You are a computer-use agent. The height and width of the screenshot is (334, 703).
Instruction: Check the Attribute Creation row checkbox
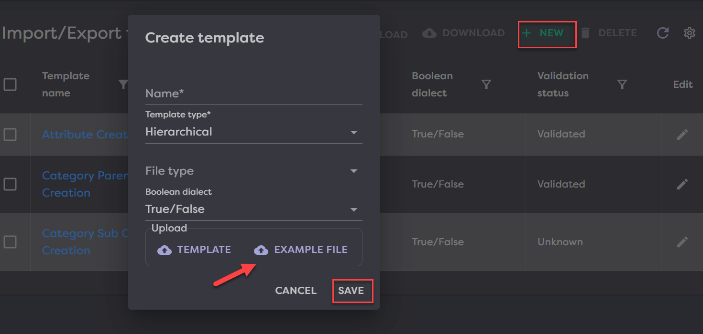tap(10, 135)
